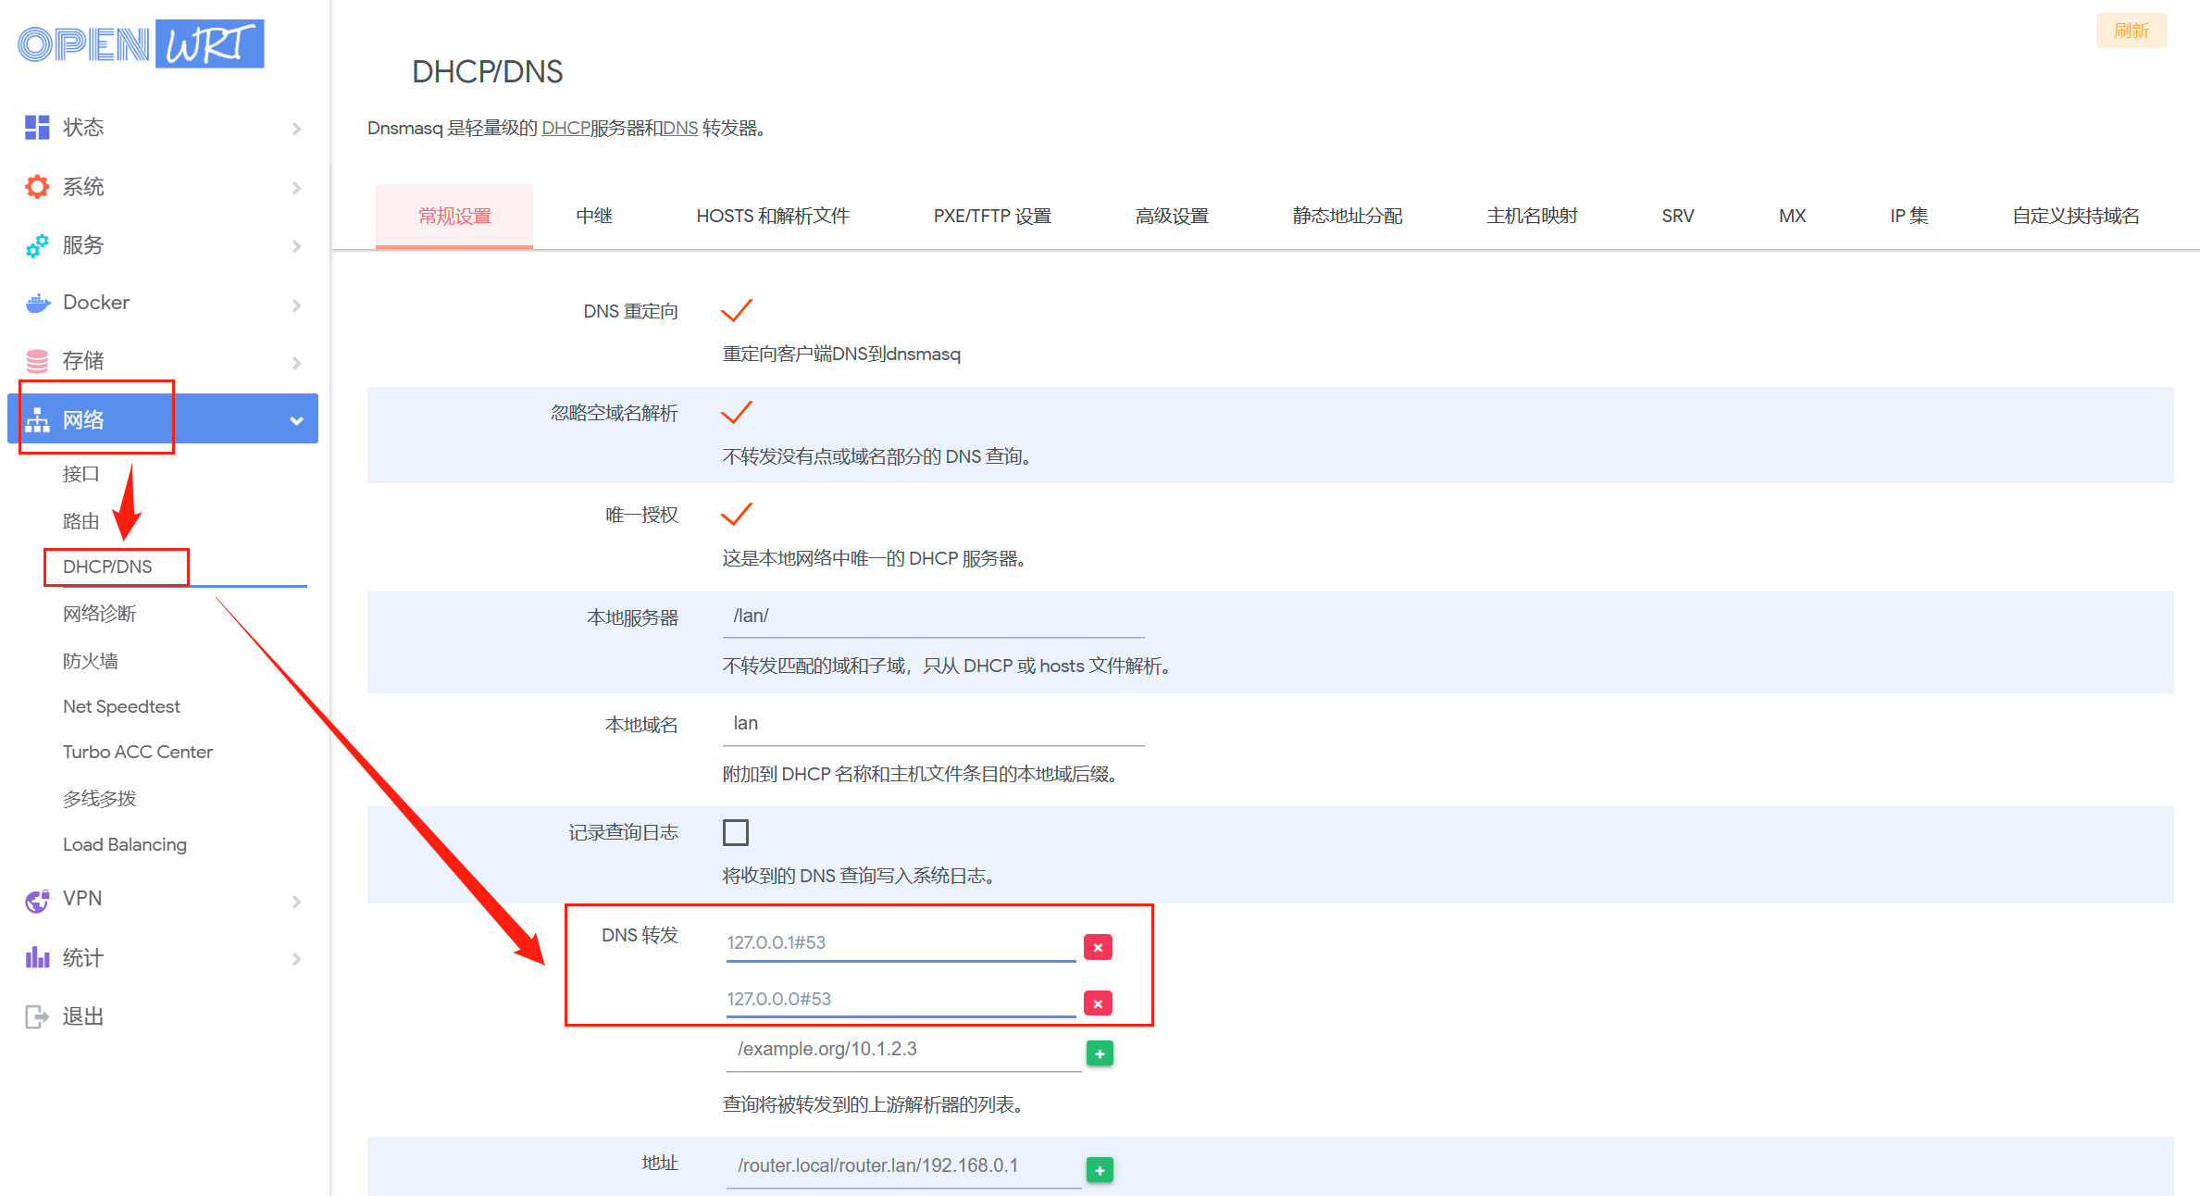This screenshot has height=1196, width=2200.
Task: Click the logout (退出) icon
Action: coord(37,1016)
